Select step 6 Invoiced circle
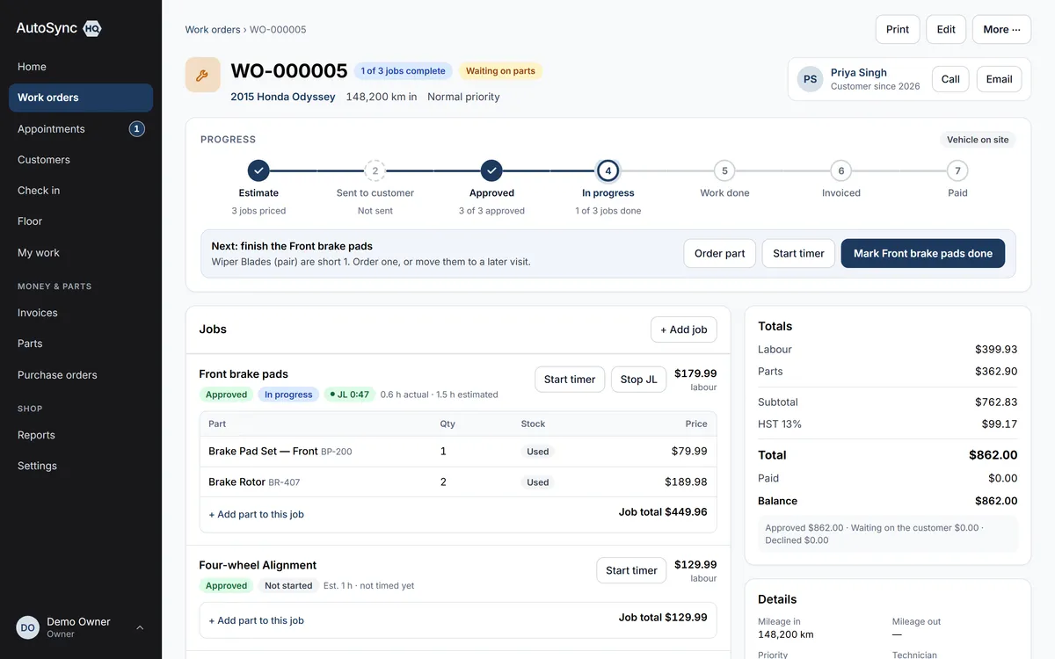The image size is (1055, 659). (x=841, y=170)
